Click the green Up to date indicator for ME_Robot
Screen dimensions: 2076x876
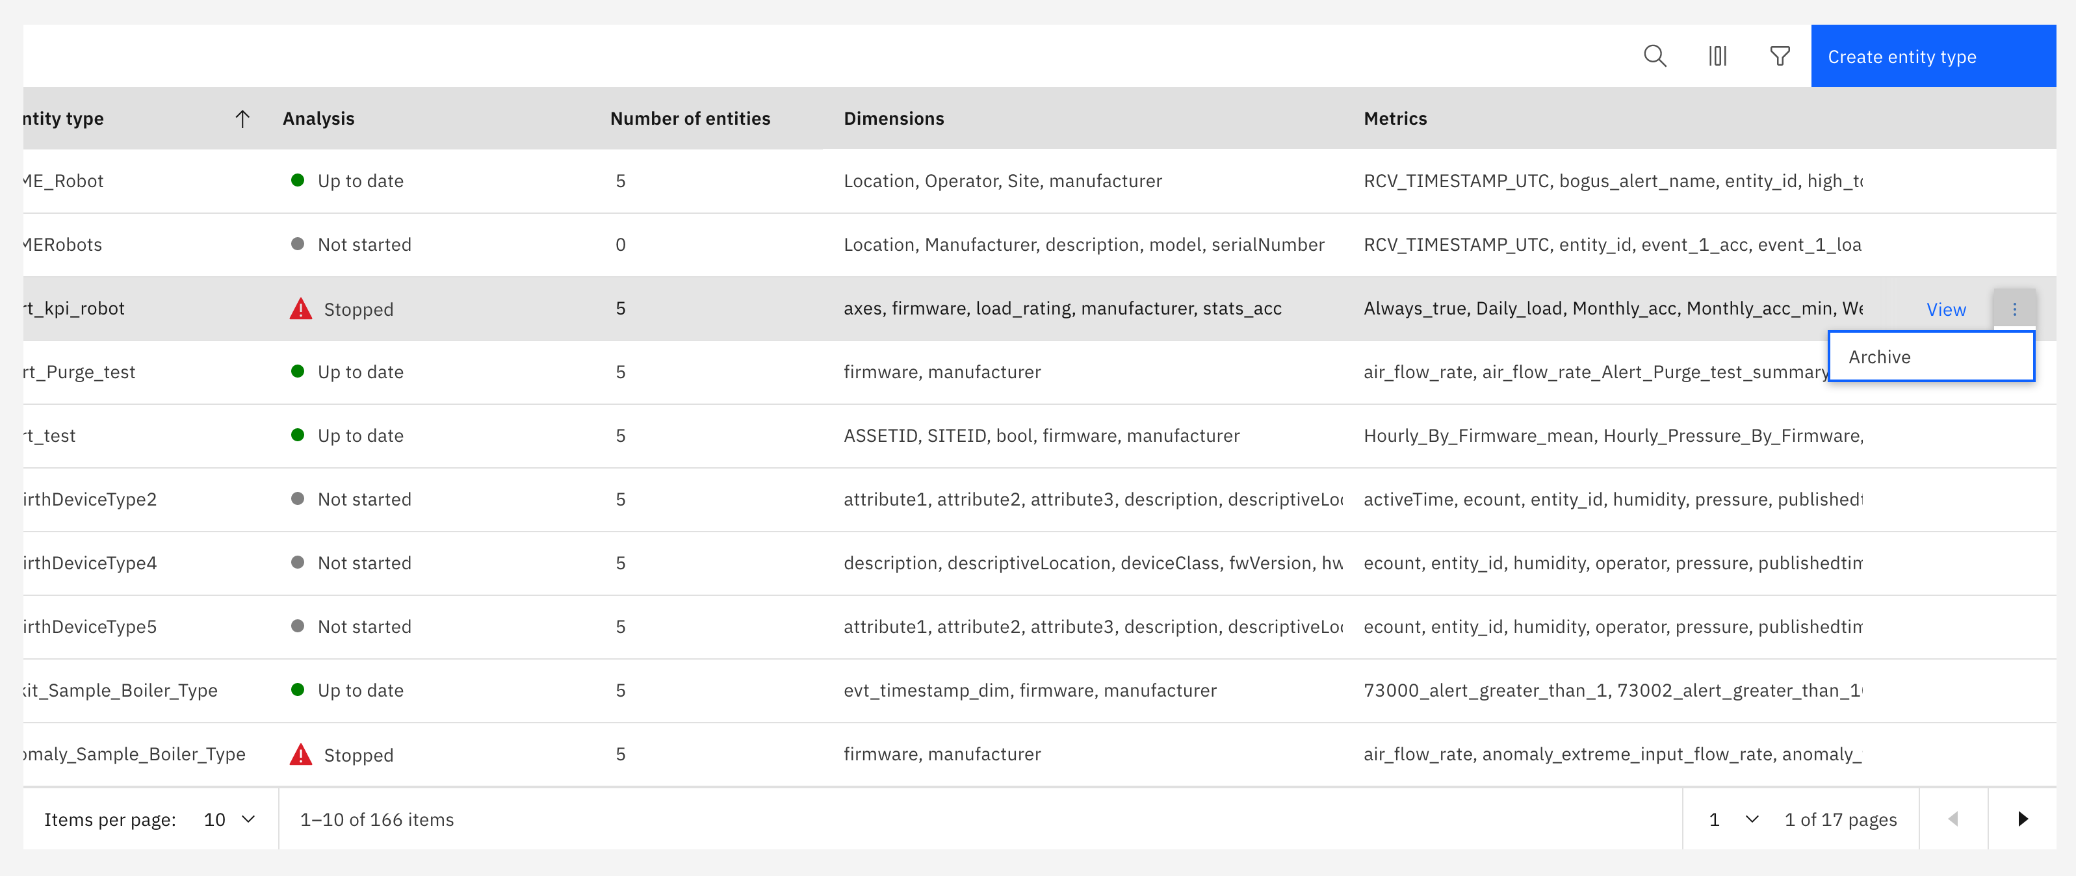298,181
